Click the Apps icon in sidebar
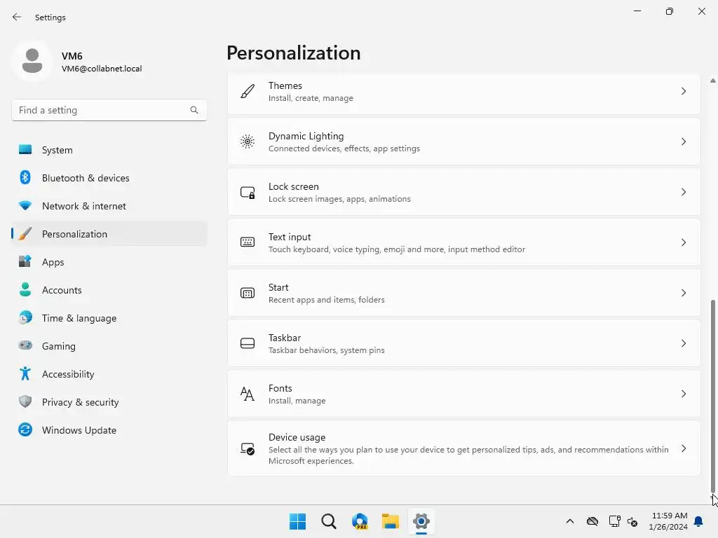The height and width of the screenshot is (538, 718). coord(25,262)
